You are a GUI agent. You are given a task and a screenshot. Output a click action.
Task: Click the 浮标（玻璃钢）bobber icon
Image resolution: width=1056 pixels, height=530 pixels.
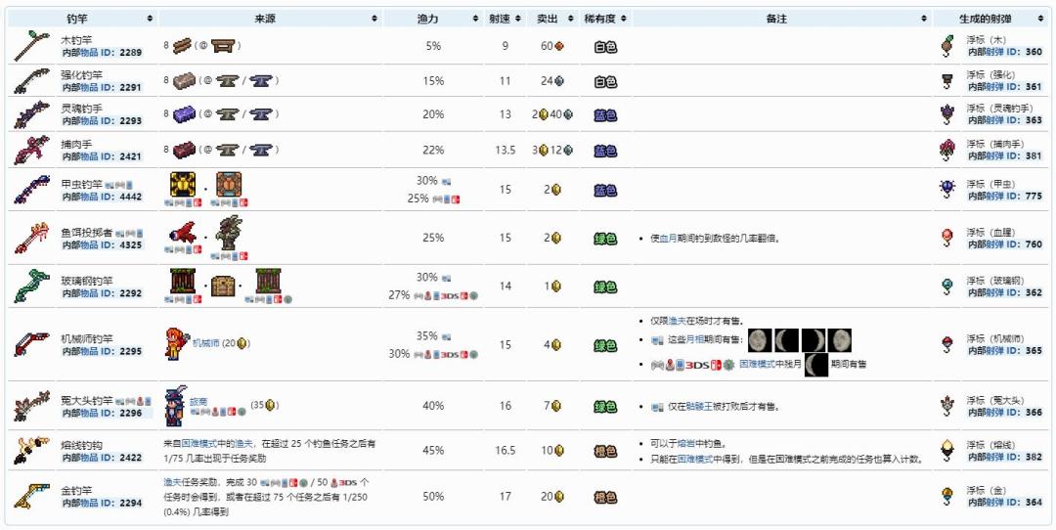(x=947, y=286)
